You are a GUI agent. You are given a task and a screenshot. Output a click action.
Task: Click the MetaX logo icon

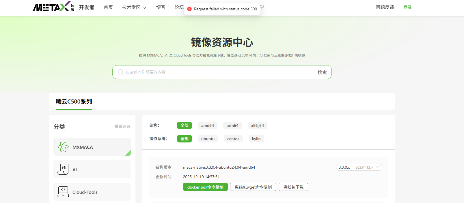51,7
